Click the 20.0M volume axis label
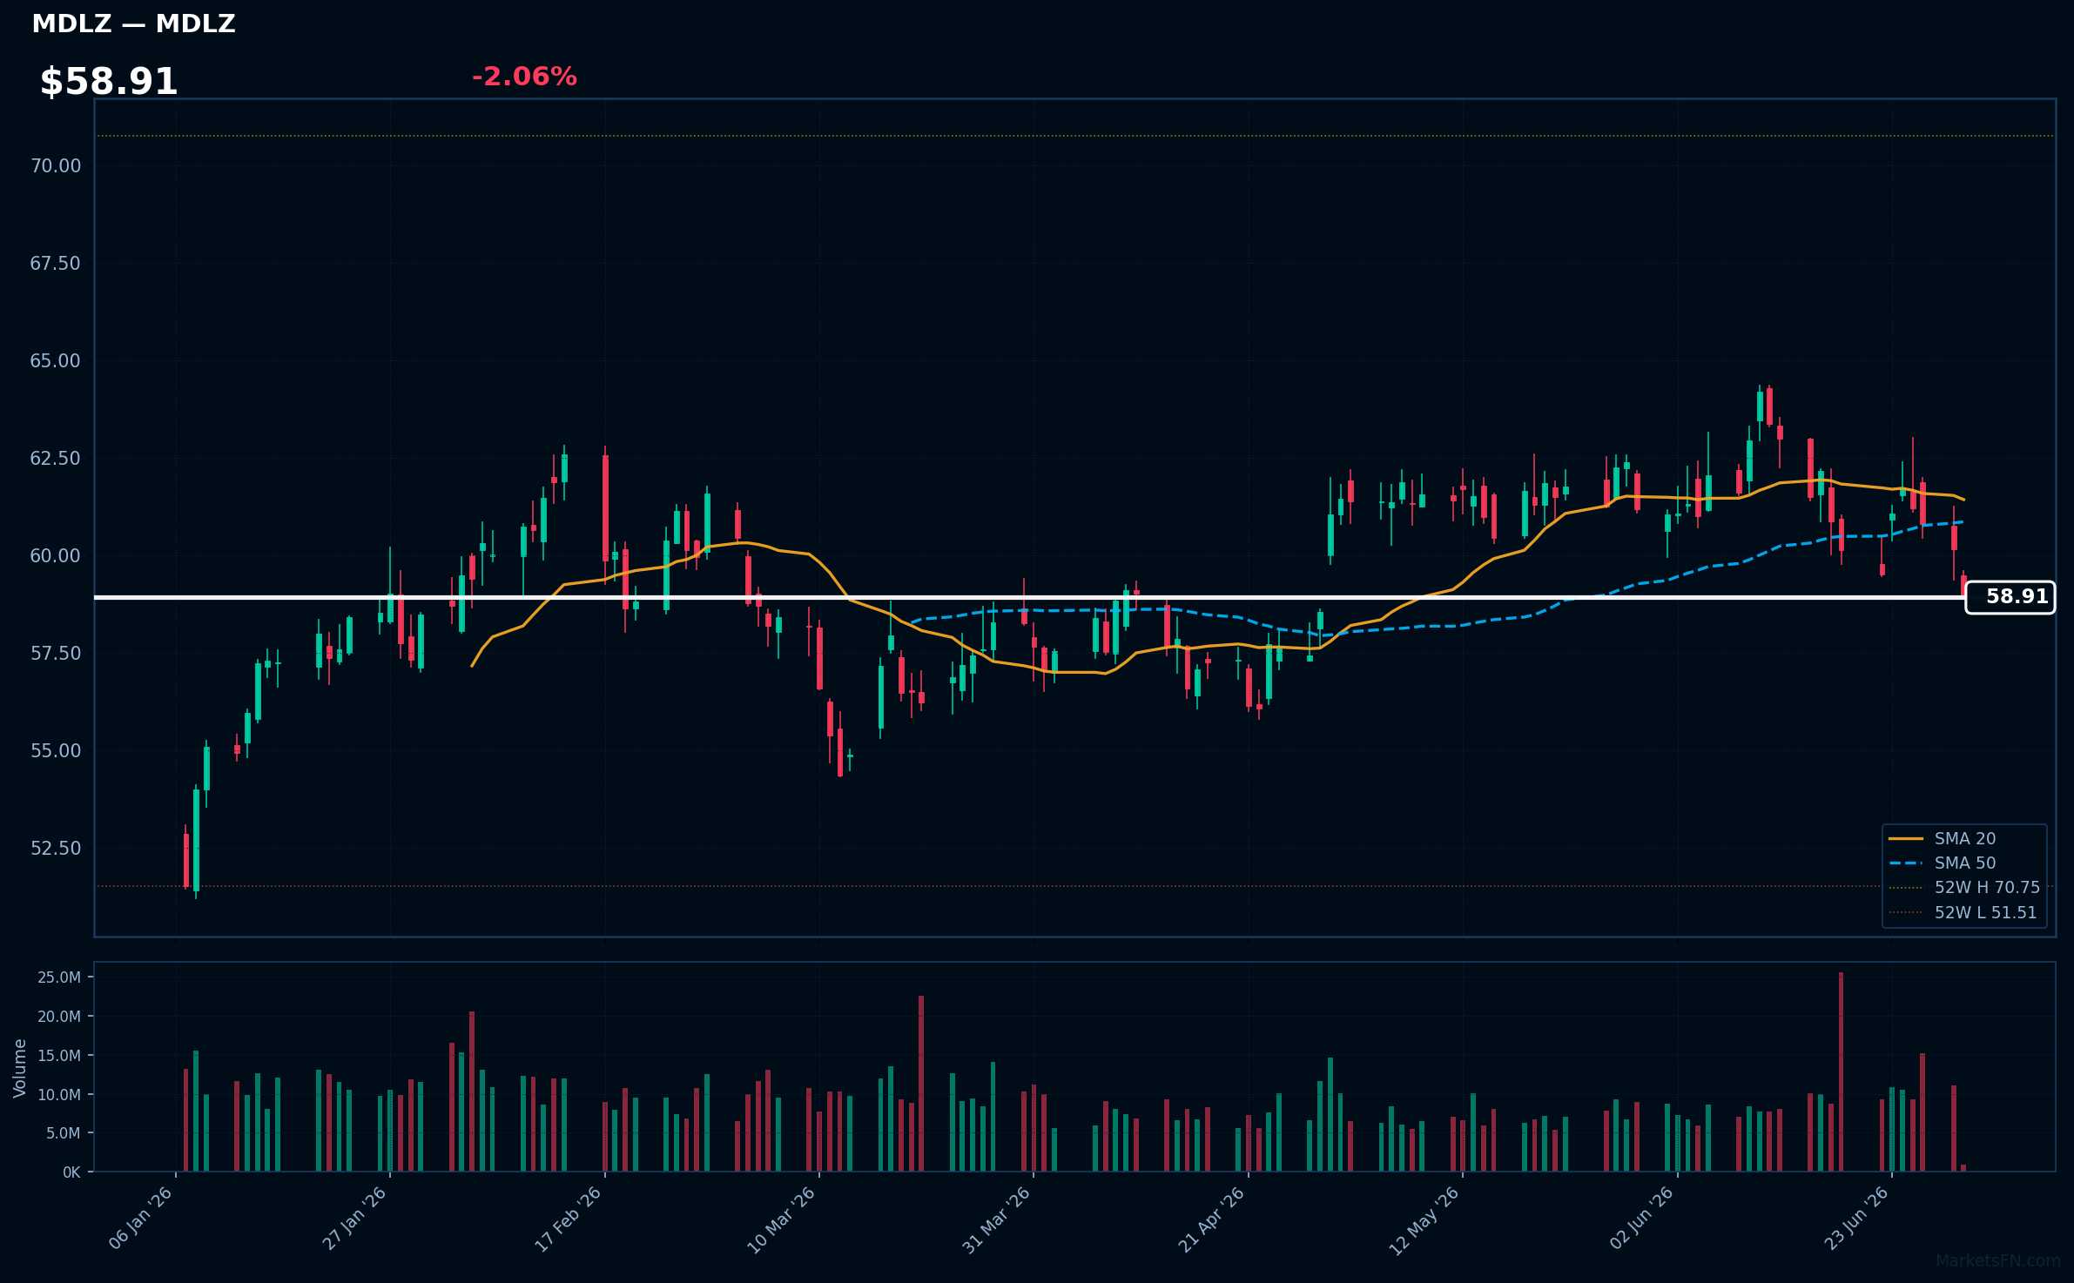 (59, 1017)
